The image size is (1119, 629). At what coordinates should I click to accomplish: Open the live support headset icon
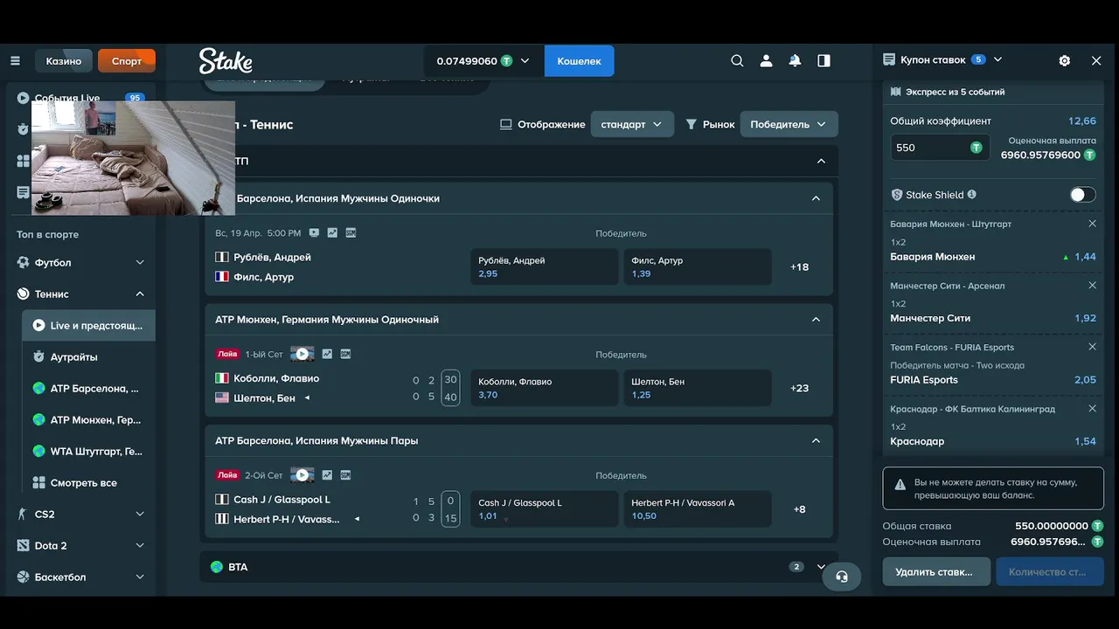pos(842,577)
